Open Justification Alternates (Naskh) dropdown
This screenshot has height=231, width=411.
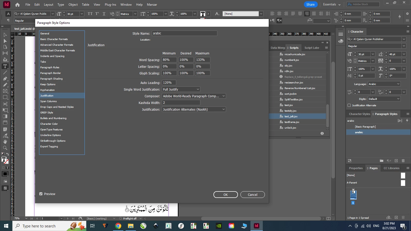pos(194,109)
